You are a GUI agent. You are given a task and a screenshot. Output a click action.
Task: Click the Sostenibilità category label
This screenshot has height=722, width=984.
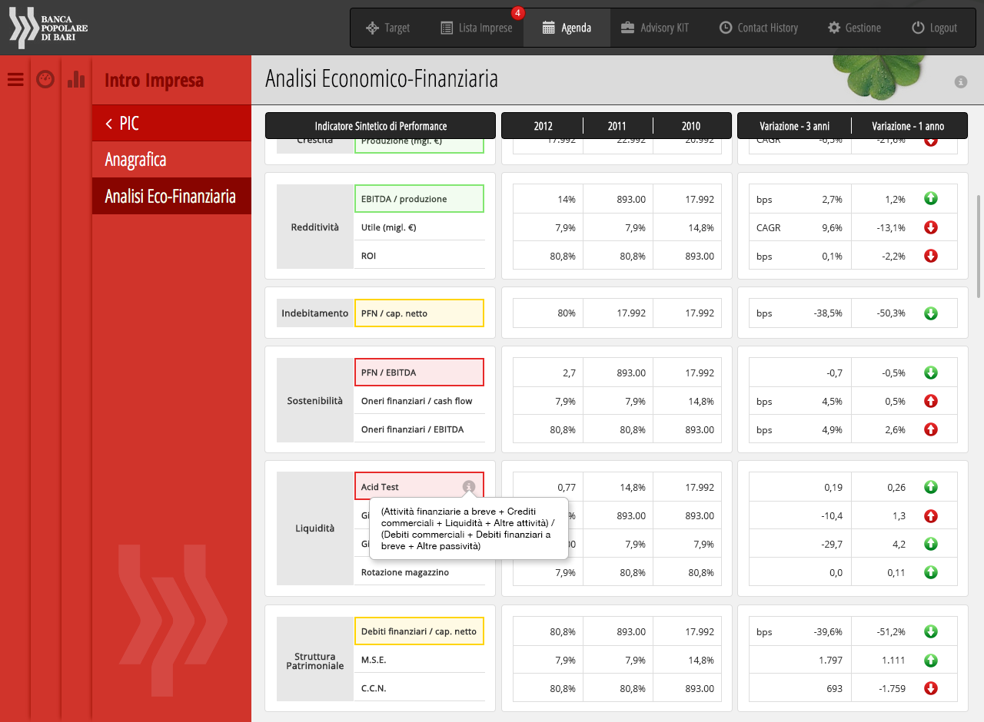coord(315,401)
